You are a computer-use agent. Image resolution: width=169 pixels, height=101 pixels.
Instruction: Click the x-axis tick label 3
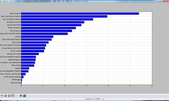(87, 86)
